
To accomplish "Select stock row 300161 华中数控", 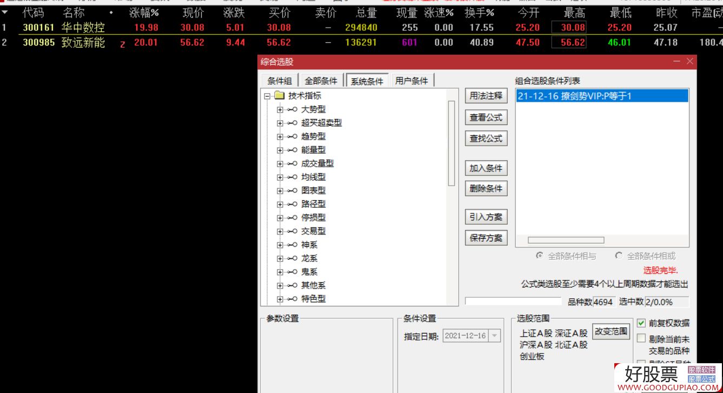I will (x=361, y=27).
